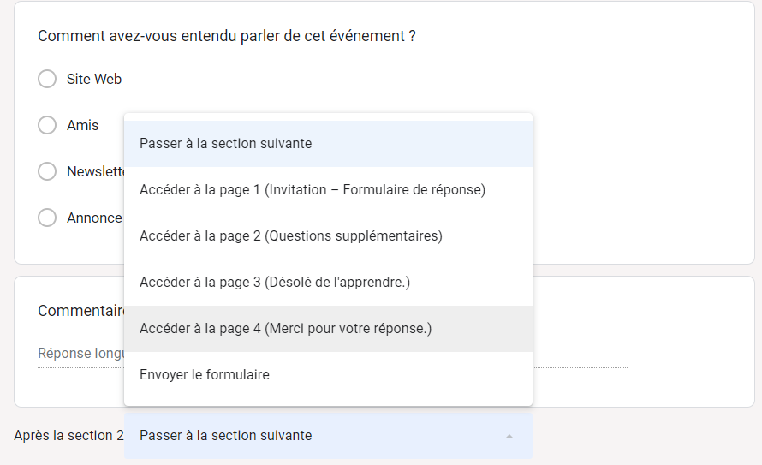The image size is (762, 465).
Task: Click the "Après la section 2" label
Action: coord(68,436)
